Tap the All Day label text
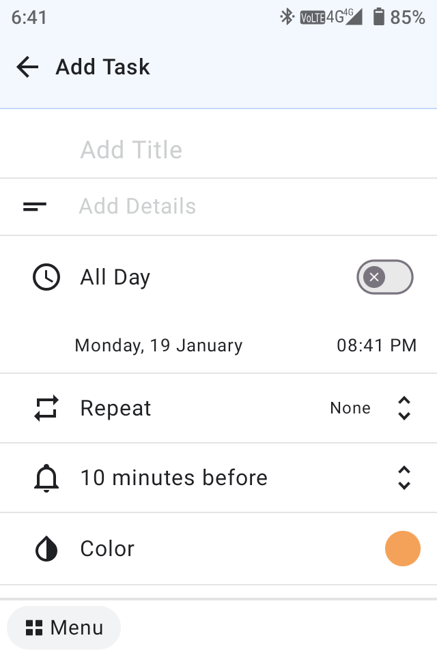Image resolution: width=437 pixels, height=655 pixels. click(x=115, y=278)
